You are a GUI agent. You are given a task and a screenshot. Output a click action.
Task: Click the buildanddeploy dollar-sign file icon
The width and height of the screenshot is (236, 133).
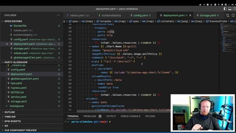pyautogui.click(x=11, y=35)
